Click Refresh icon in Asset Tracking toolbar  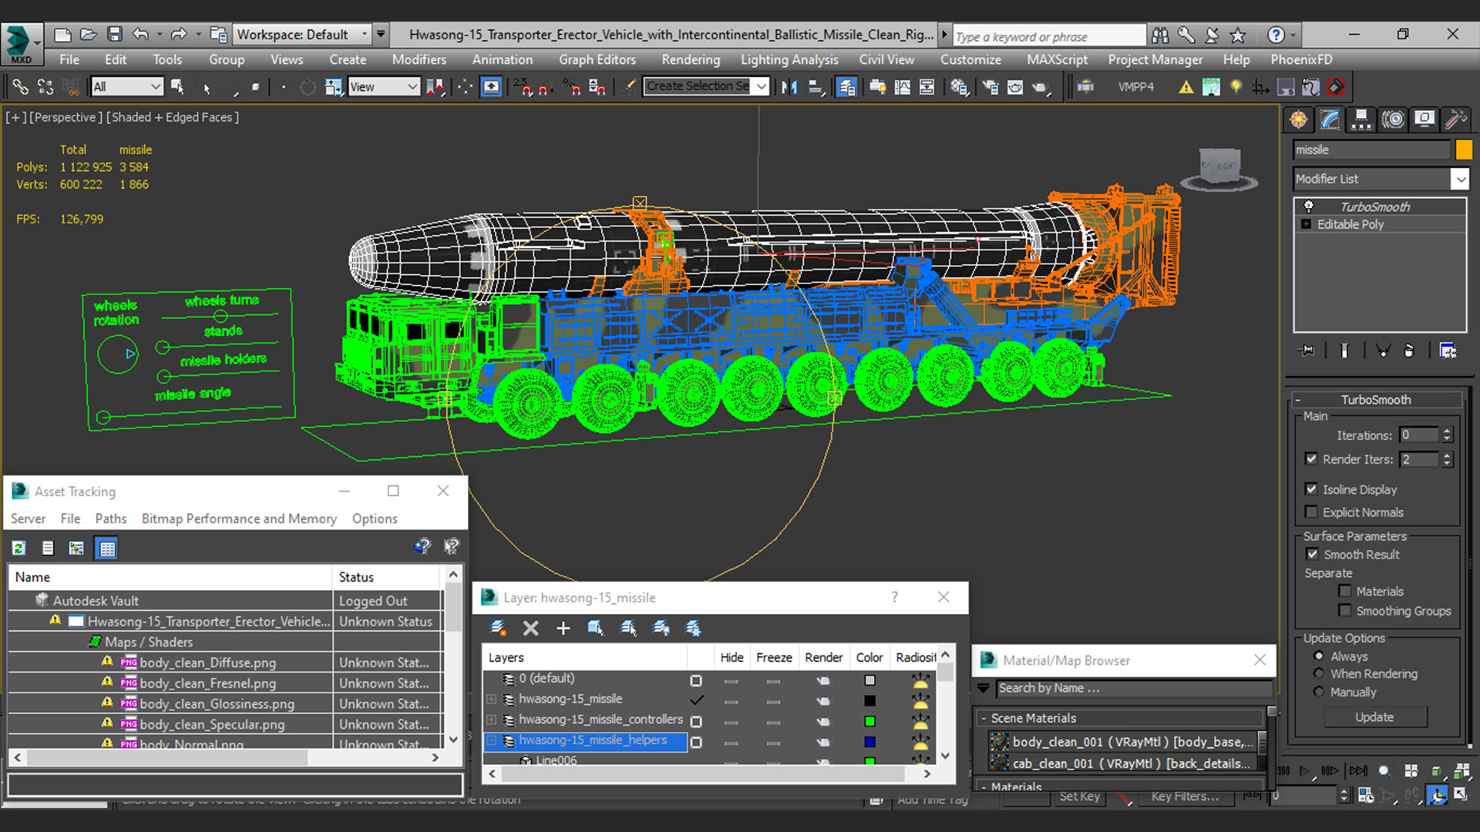[x=18, y=548]
